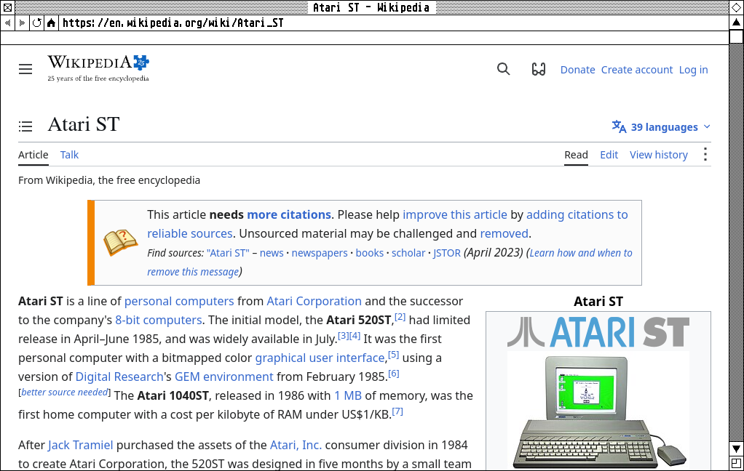Click the 'removed' link in notice
The height and width of the screenshot is (471, 744).
504,233
